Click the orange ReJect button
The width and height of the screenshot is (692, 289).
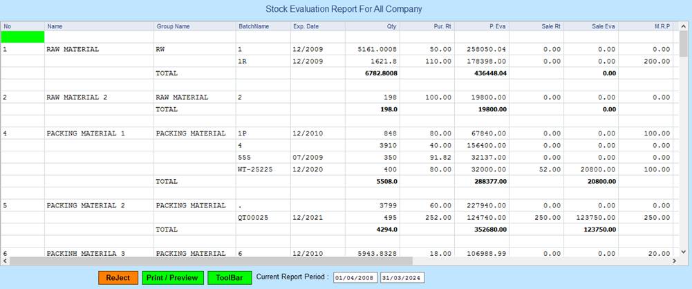click(118, 277)
